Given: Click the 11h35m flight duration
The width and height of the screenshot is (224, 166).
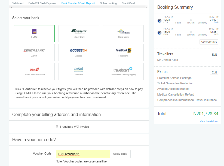Looking at the screenshot, I should tap(191, 23).
